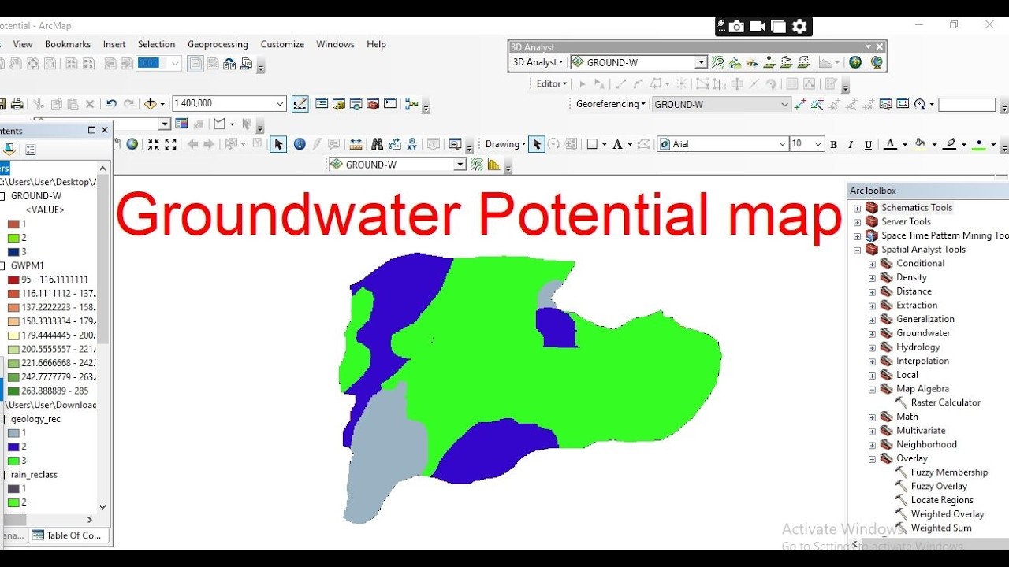The image size is (1009, 567).
Task: Open the Arial font name dropdown
Action: click(x=782, y=144)
